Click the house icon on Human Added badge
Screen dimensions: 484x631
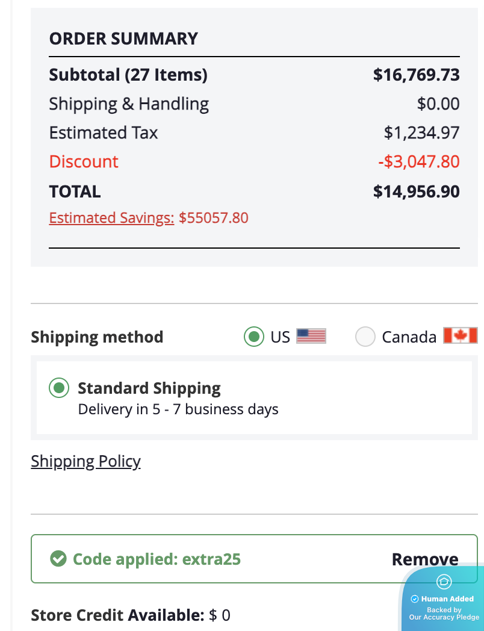(444, 582)
